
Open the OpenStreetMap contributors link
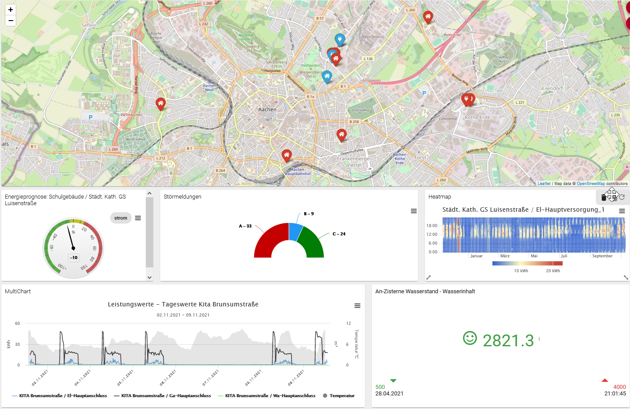[x=590, y=183]
